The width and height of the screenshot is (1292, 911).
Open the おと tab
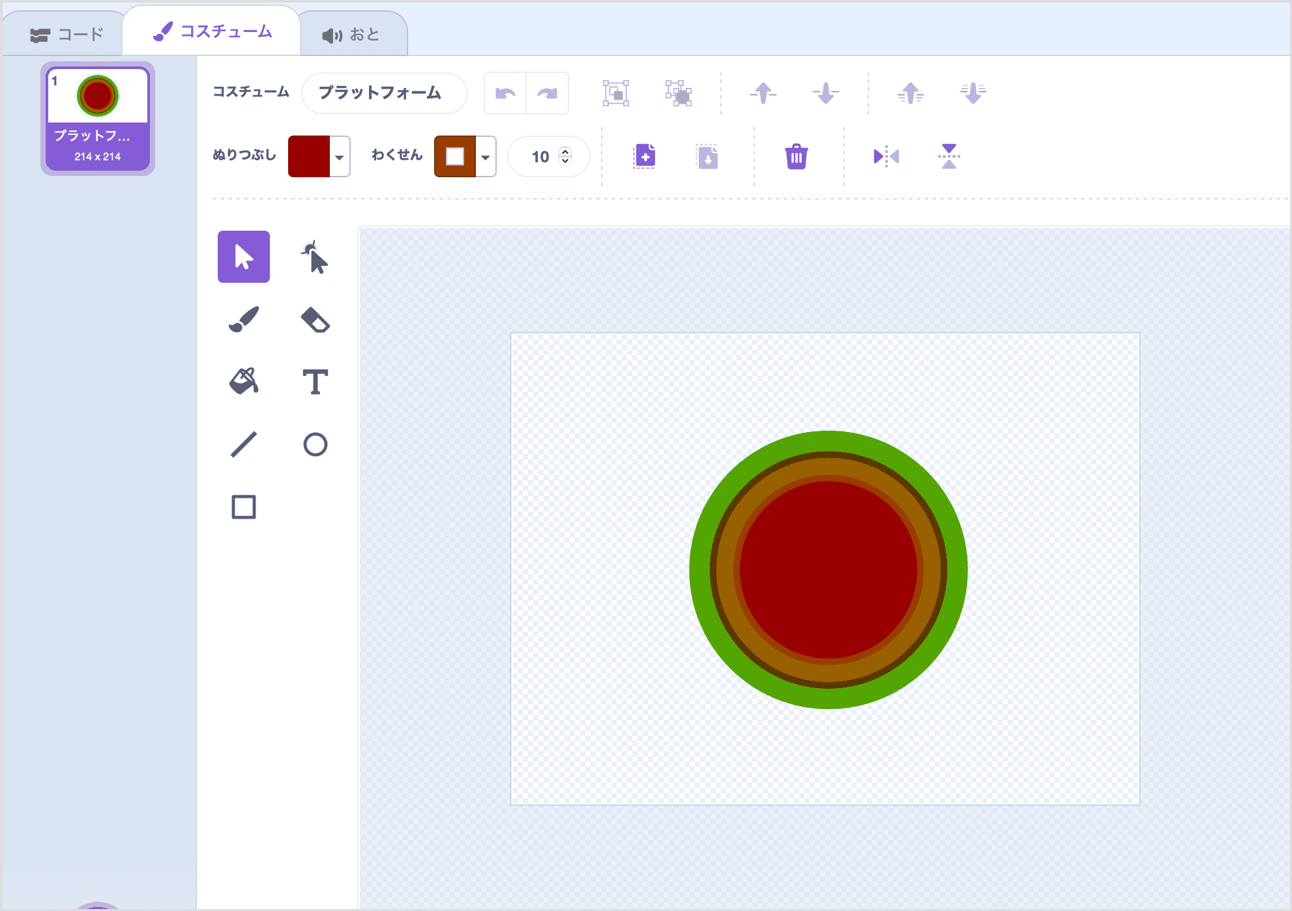tap(352, 31)
